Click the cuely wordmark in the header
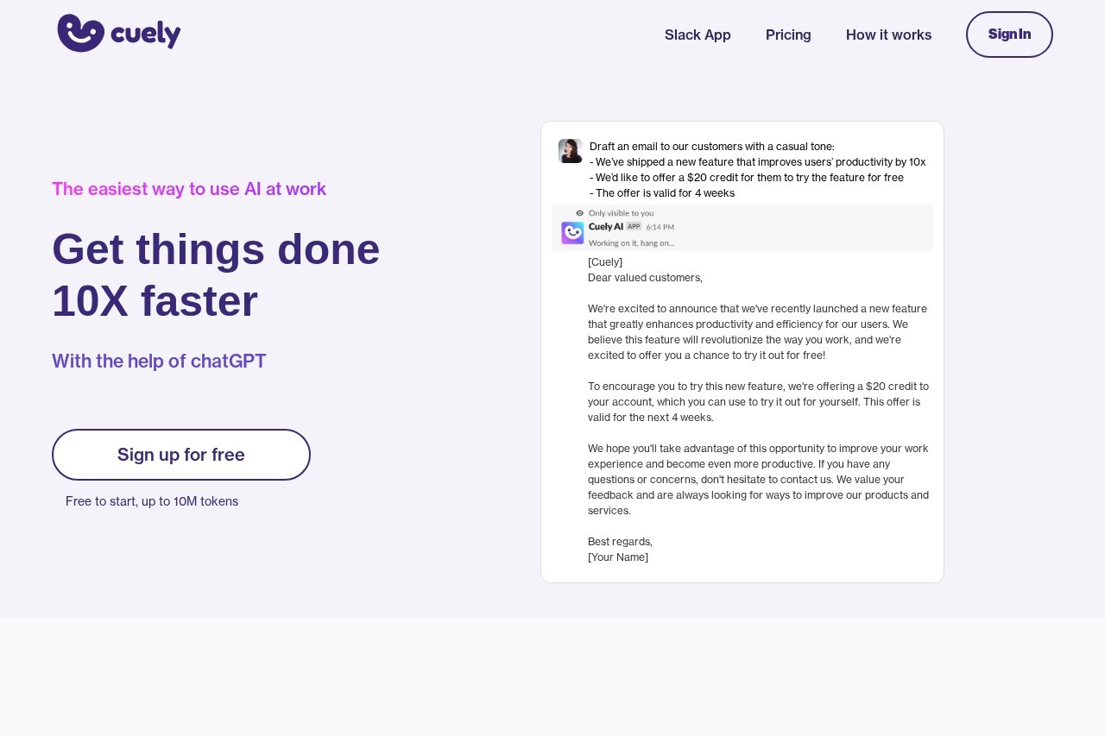 [146, 35]
